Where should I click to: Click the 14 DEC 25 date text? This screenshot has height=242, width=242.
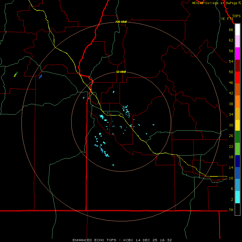[x=147, y=240]
